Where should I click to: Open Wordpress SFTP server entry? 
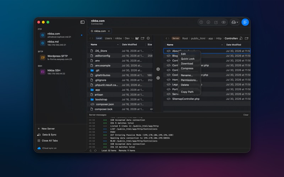pos(61,57)
